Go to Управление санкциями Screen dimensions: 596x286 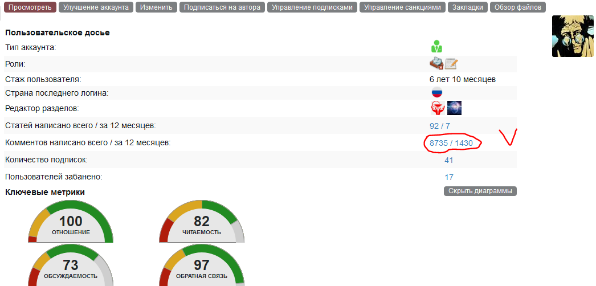coord(402,8)
